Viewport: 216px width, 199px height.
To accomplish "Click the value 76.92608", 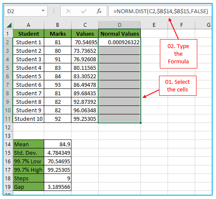I will click(85, 59).
